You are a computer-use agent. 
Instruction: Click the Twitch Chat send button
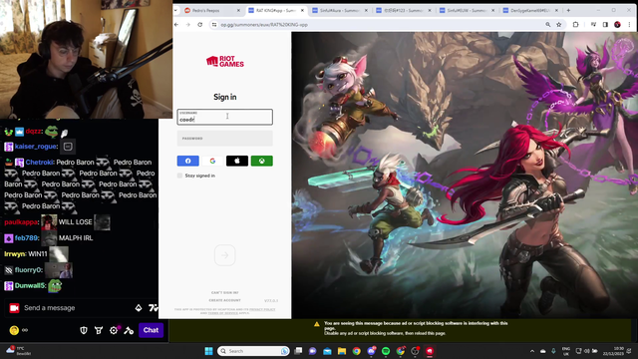151,330
